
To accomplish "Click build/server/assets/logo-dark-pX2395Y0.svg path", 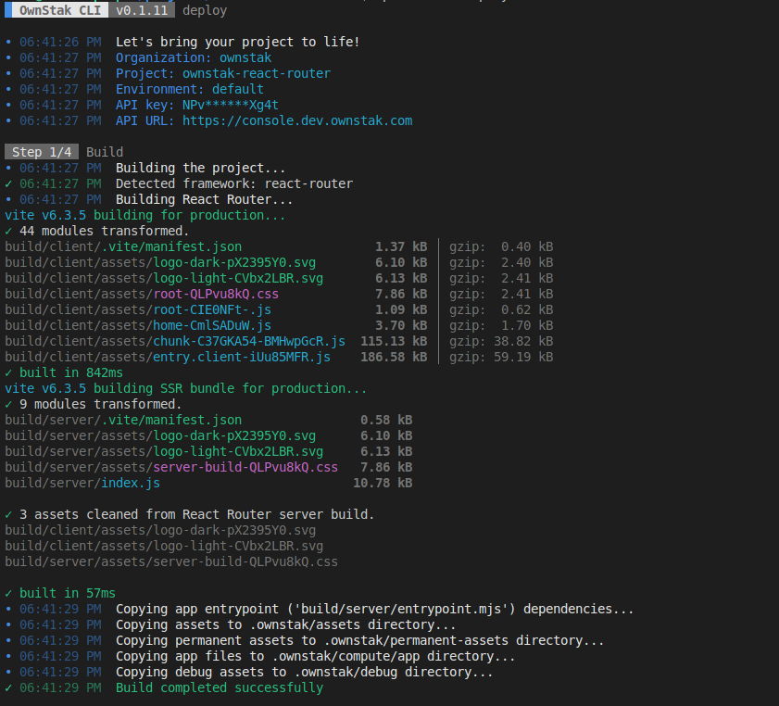I will [x=160, y=436].
